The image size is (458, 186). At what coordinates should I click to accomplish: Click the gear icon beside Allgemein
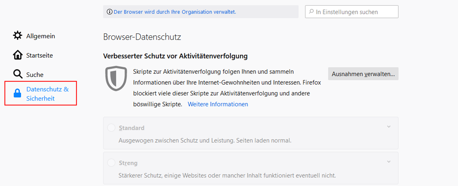tap(18, 36)
